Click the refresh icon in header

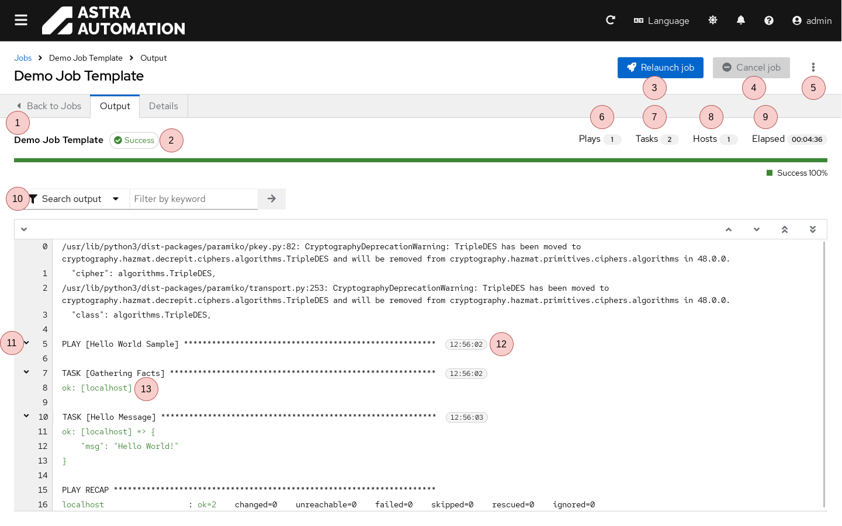click(x=611, y=20)
